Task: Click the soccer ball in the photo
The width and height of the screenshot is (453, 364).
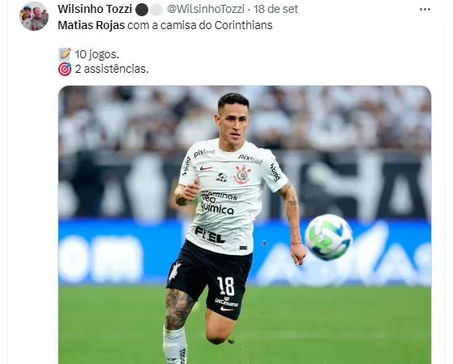Action: (x=328, y=237)
